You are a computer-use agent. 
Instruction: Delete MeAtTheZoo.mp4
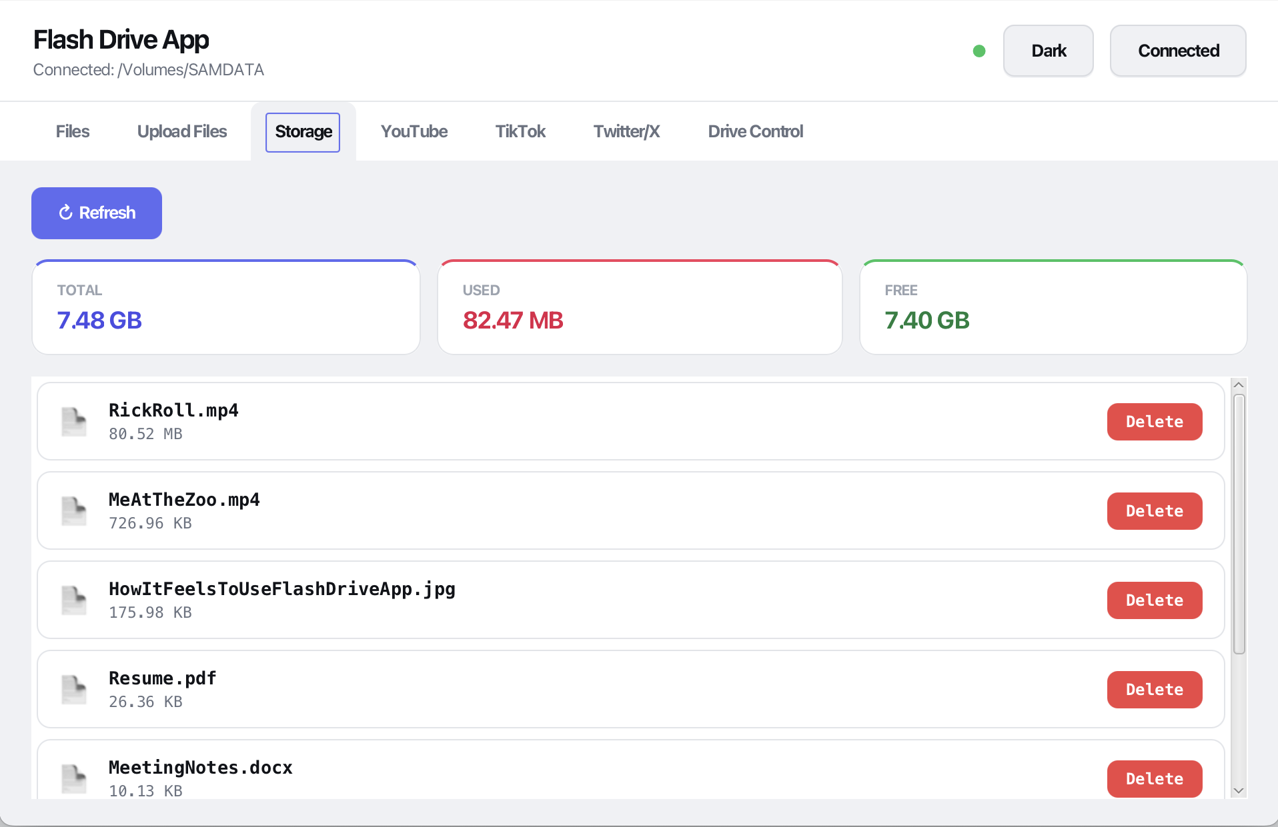point(1155,511)
